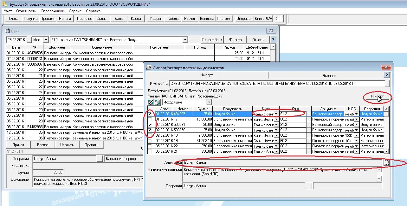Open the Мес period dropdown
This screenshot has width=407, height=206.
coord(46,40)
